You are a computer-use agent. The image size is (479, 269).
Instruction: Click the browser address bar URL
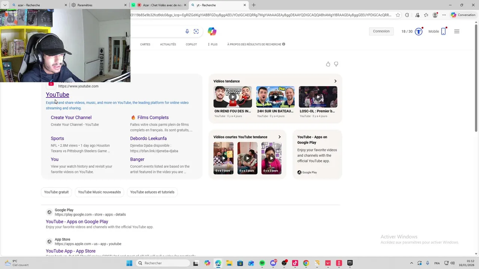pyautogui.click(x=261, y=15)
